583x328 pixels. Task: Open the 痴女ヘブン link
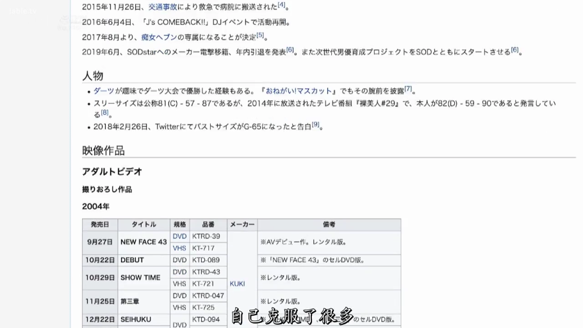159,37
